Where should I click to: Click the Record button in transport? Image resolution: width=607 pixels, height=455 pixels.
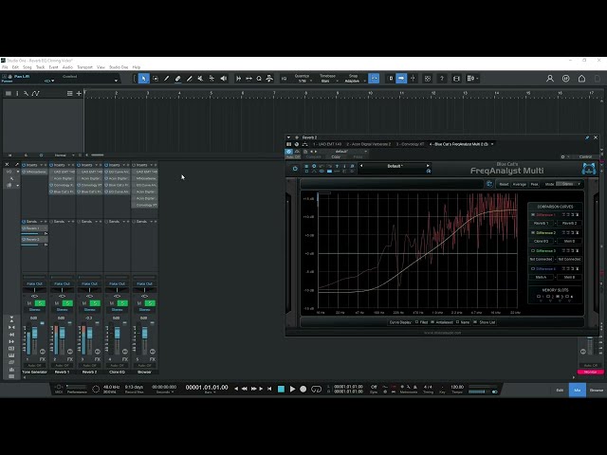tap(303, 389)
